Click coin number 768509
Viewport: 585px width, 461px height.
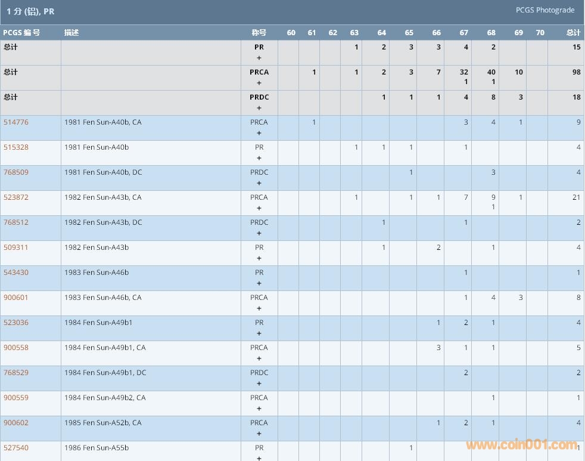tap(16, 172)
